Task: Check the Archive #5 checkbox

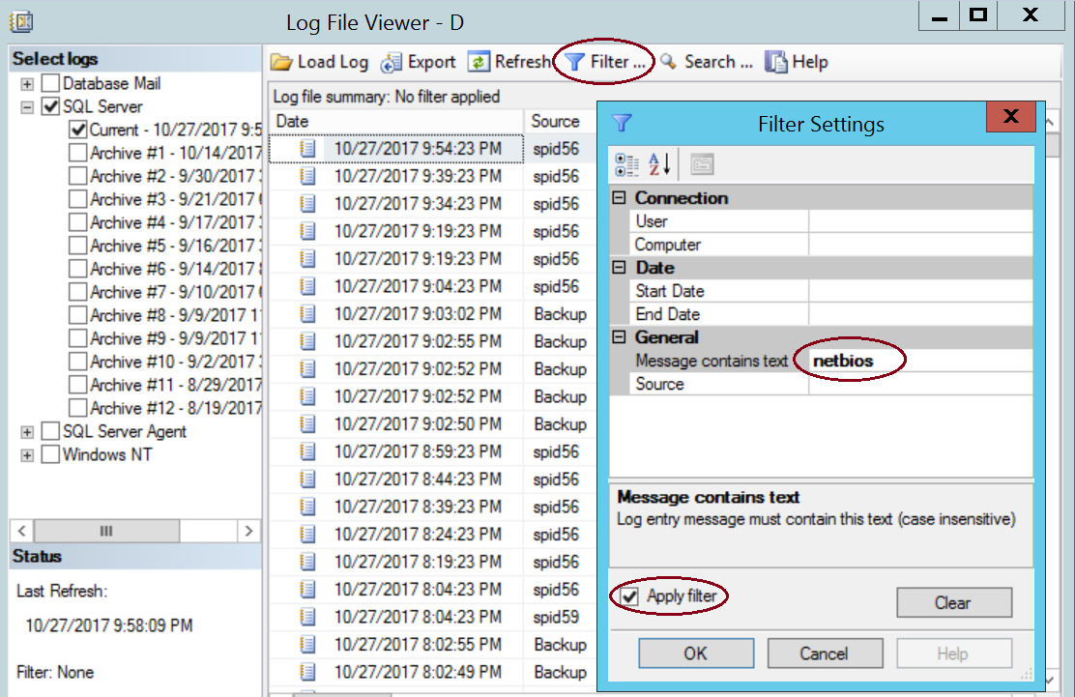Action: pos(78,246)
